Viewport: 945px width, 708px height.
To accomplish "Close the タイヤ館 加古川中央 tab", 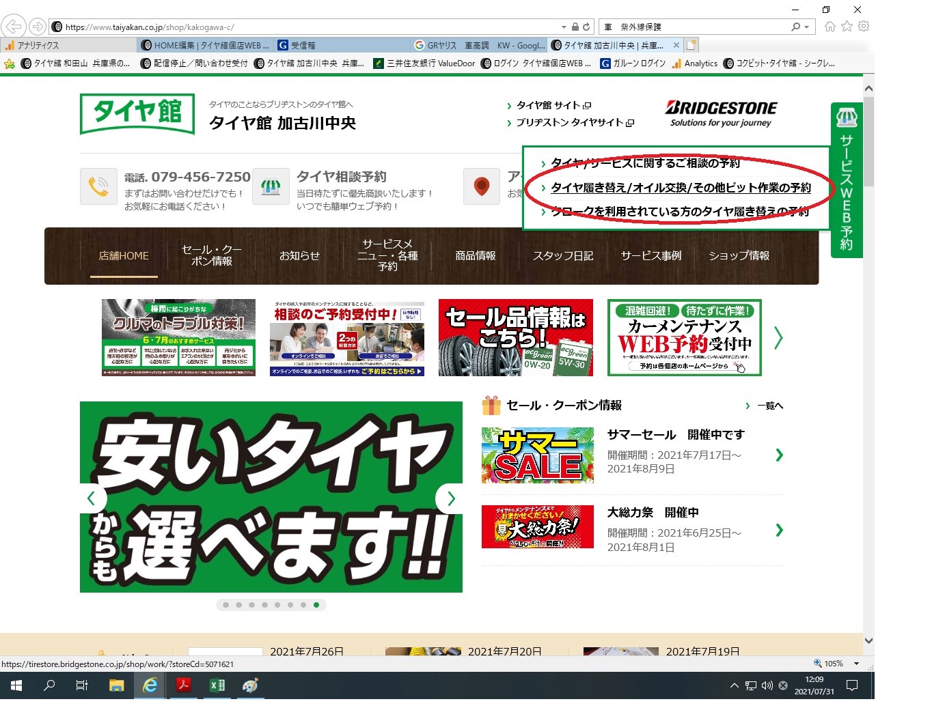I will tap(676, 45).
